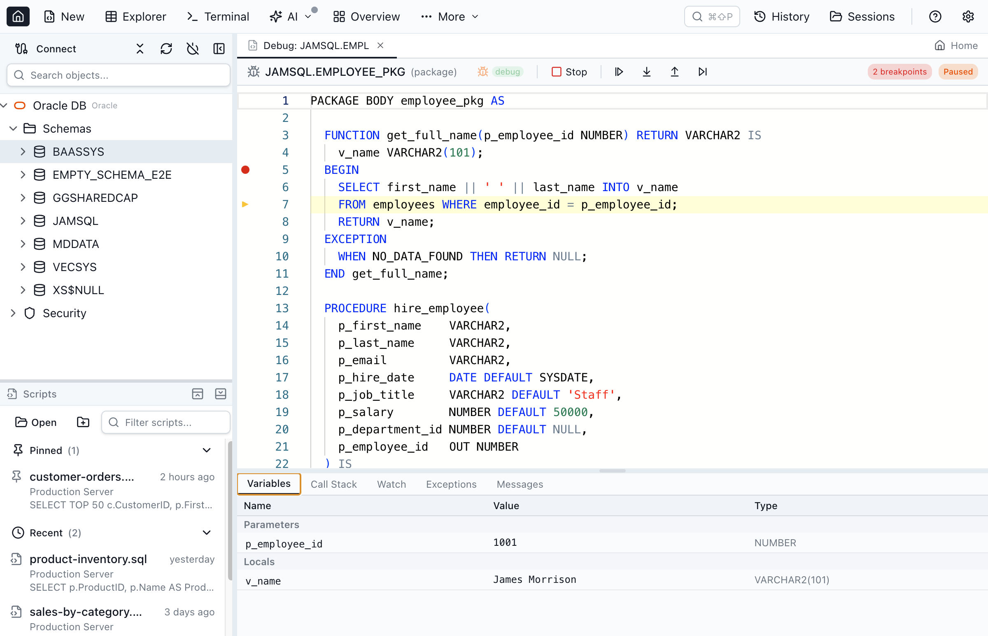Toggle the breakpoint on line 5
Image resolution: width=988 pixels, height=636 pixels.
tap(245, 169)
